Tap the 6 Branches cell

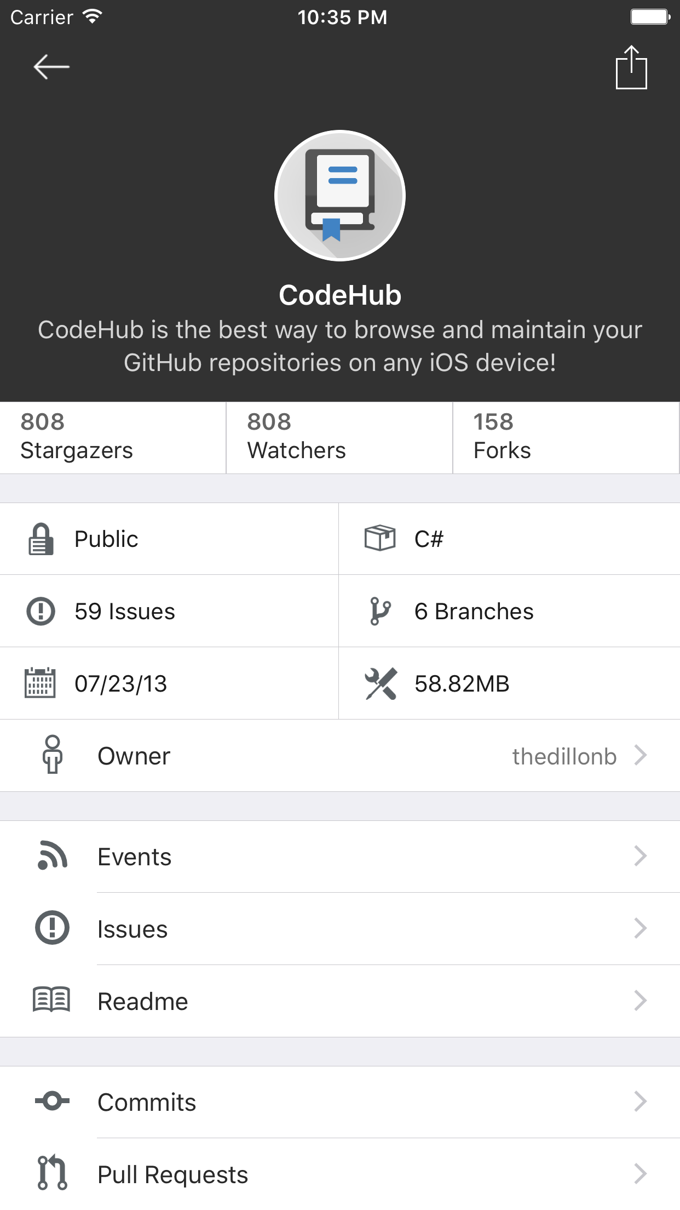[x=509, y=611]
